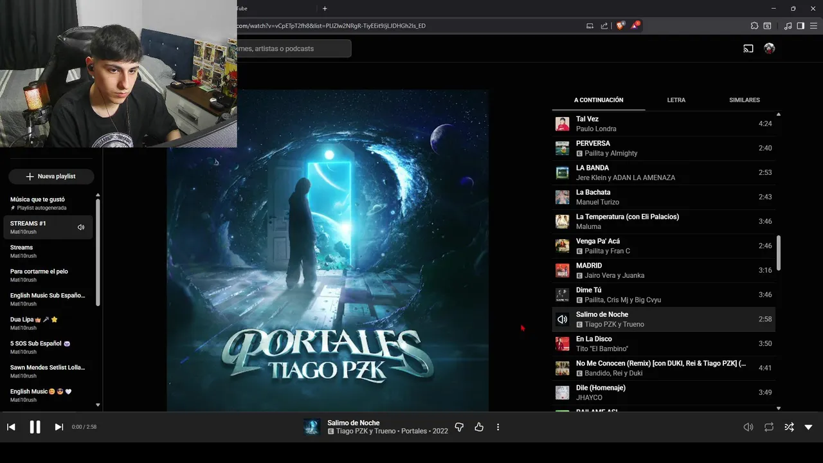Play Dime Tú from the queue
823x463 pixels.
coord(664,295)
